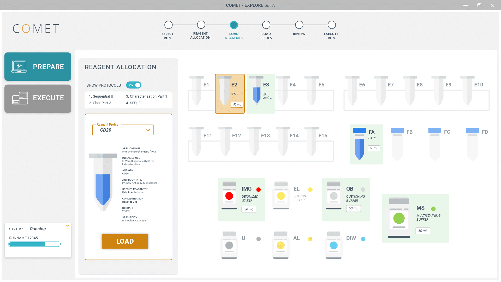
Task: Click the run progress bar
Action: pyautogui.click(x=34, y=244)
